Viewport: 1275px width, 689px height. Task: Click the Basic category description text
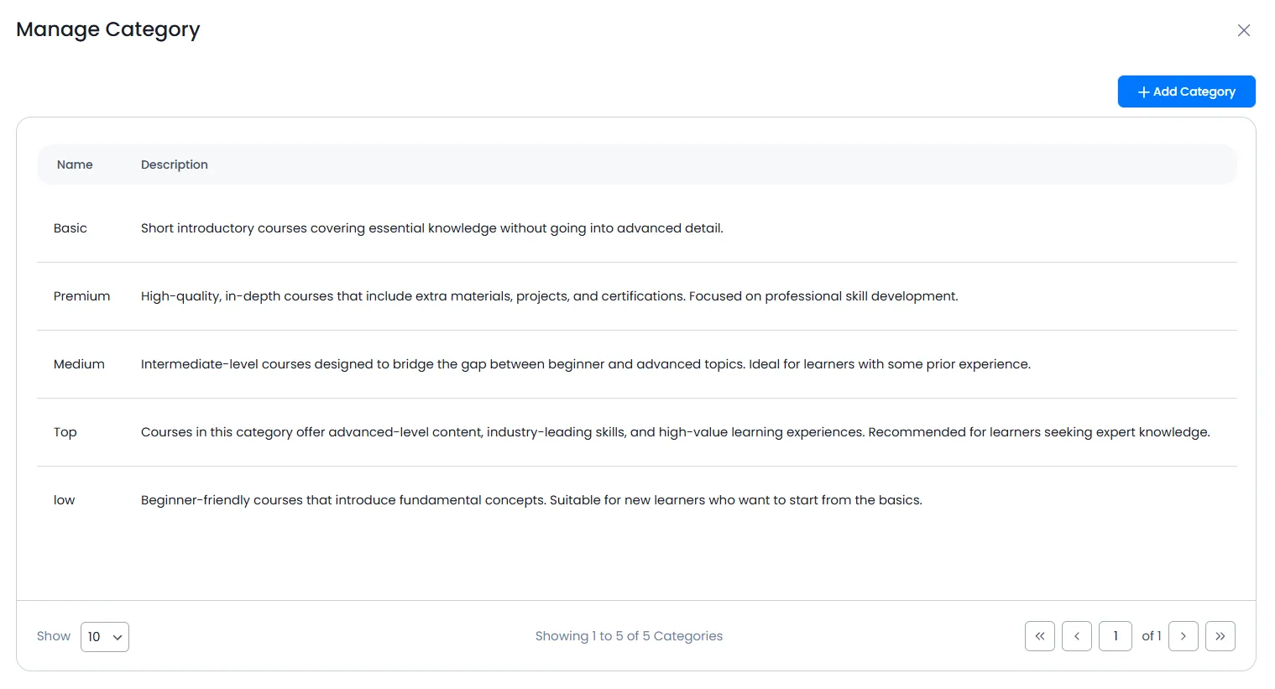[x=431, y=228]
